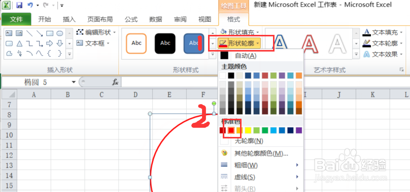Choose 无轮廓 menu option
The height and width of the screenshot is (192, 410).
point(261,141)
